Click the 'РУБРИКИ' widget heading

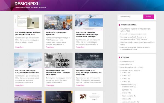click(125, 57)
